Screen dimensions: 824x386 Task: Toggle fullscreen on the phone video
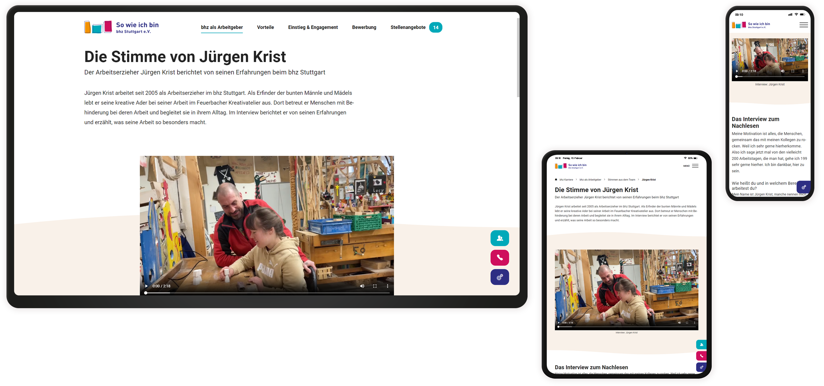coord(793,71)
